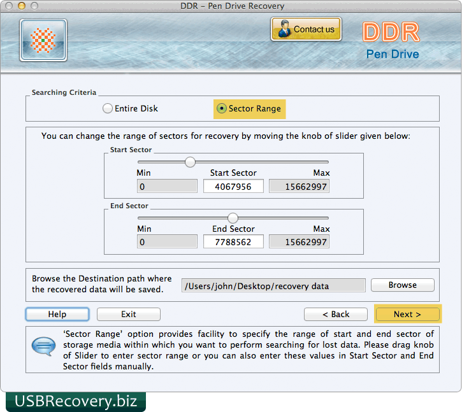Click the End Sector Min field showing 0
Screen dimensions: 462x412
(167, 242)
